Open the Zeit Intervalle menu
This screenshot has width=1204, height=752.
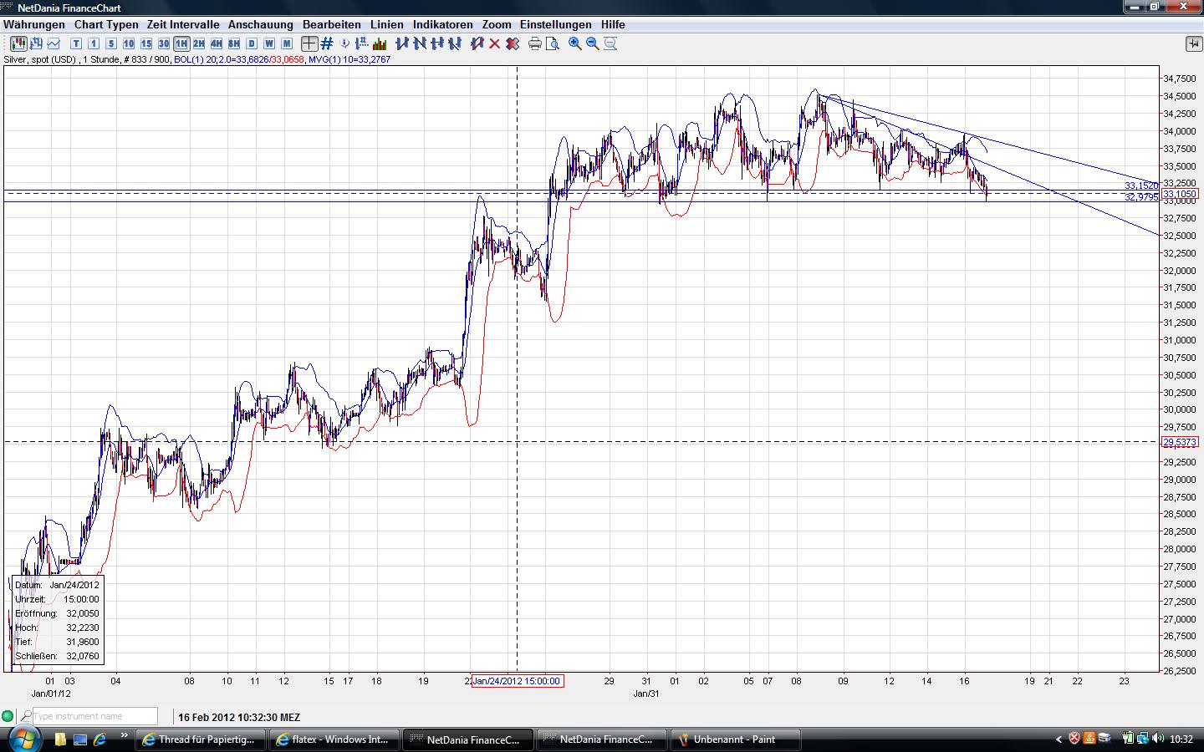pyautogui.click(x=183, y=24)
